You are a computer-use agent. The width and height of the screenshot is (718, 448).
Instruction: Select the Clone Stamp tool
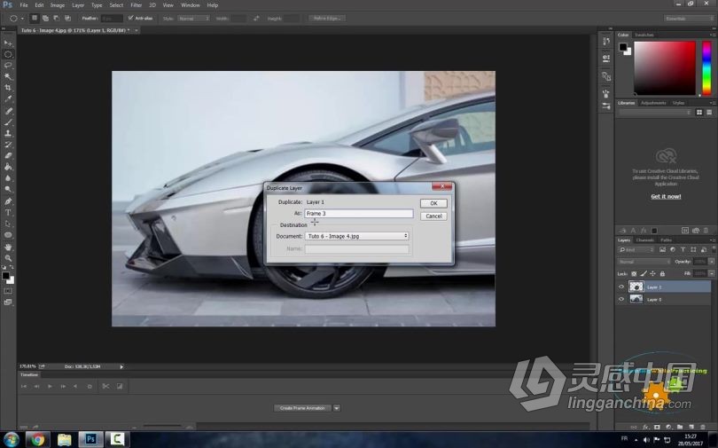(x=8, y=133)
